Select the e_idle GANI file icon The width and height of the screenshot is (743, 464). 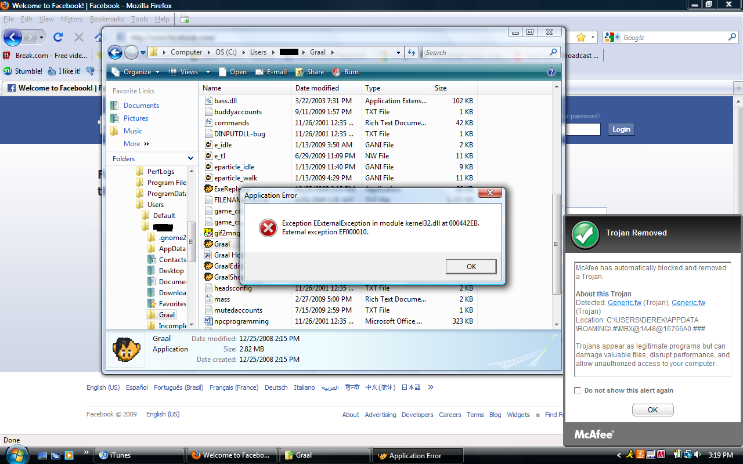click(209, 145)
